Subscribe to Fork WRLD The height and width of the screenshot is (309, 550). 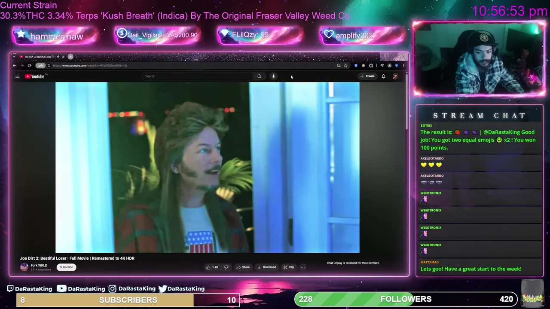66,267
